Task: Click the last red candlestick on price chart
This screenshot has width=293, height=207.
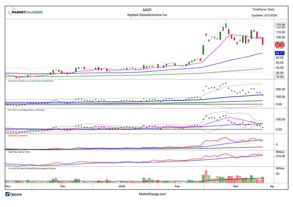Action: tap(263, 41)
